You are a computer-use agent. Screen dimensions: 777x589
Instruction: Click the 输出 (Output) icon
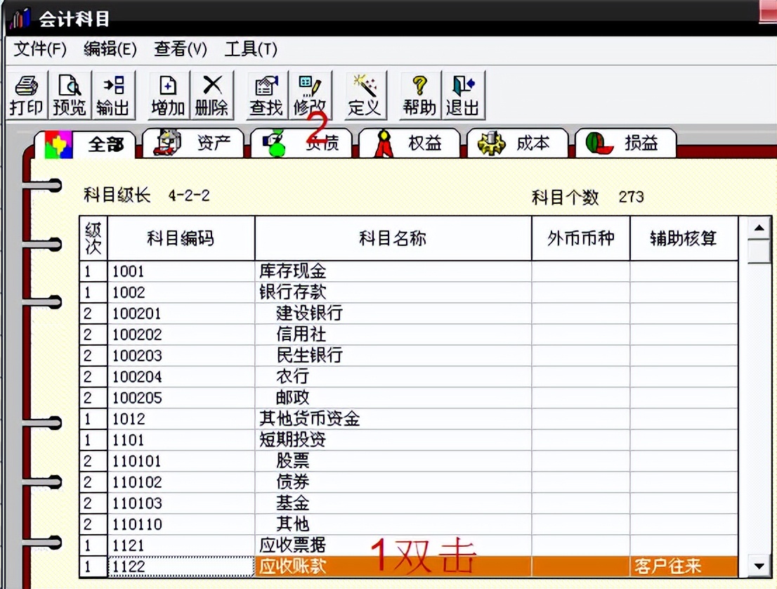[113, 93]
